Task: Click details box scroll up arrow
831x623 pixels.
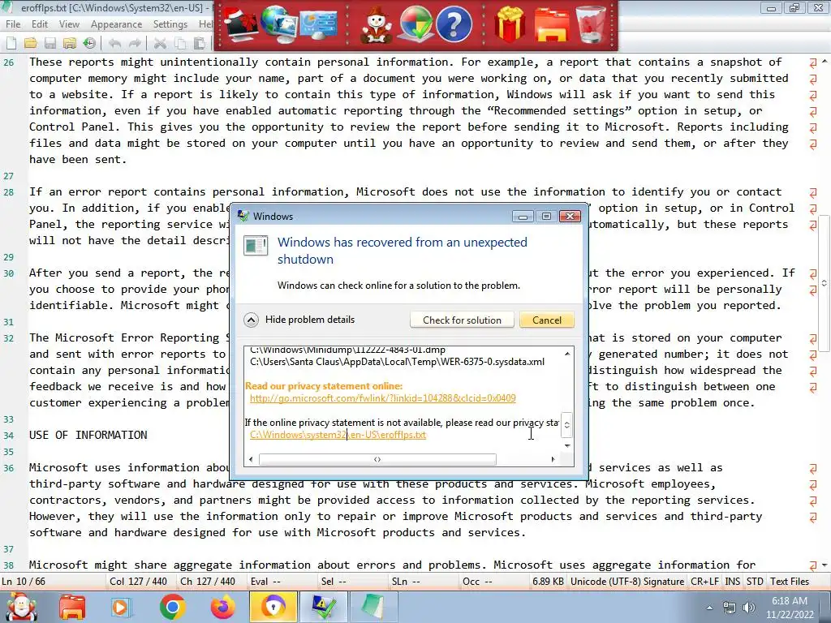Action: (x=567, y=354)
